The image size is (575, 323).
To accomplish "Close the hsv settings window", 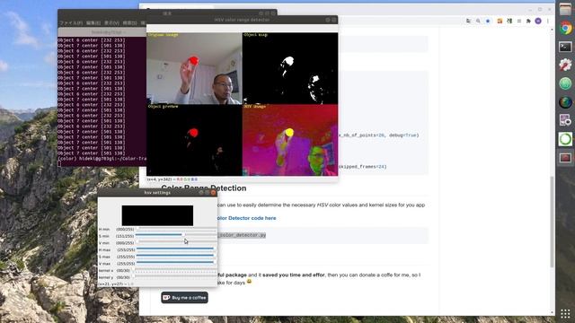I will pos(213,193).
